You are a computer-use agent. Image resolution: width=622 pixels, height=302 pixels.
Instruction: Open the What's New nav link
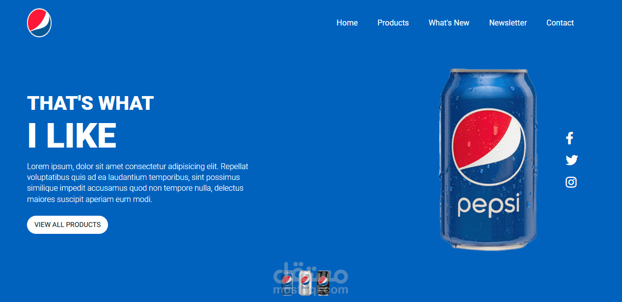(449, 23)
